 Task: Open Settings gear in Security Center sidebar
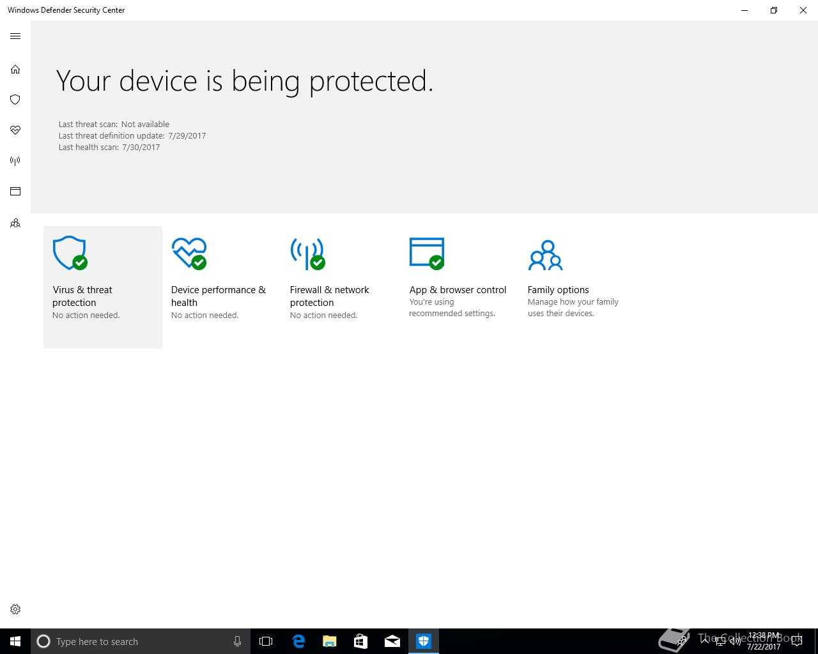(x=15, y=609)
